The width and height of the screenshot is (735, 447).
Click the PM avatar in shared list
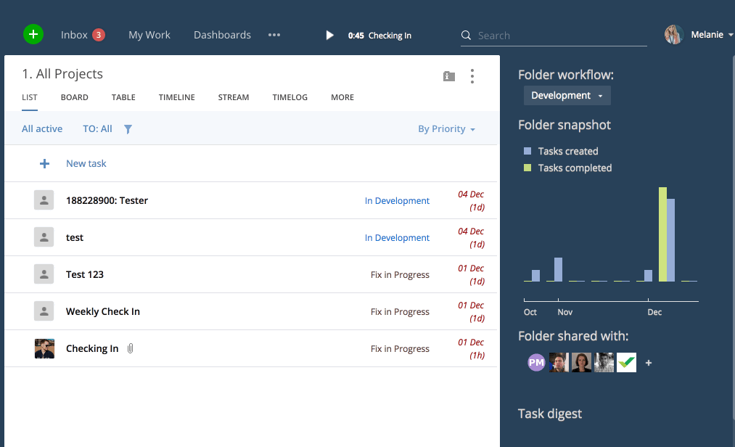coord(536,363)
